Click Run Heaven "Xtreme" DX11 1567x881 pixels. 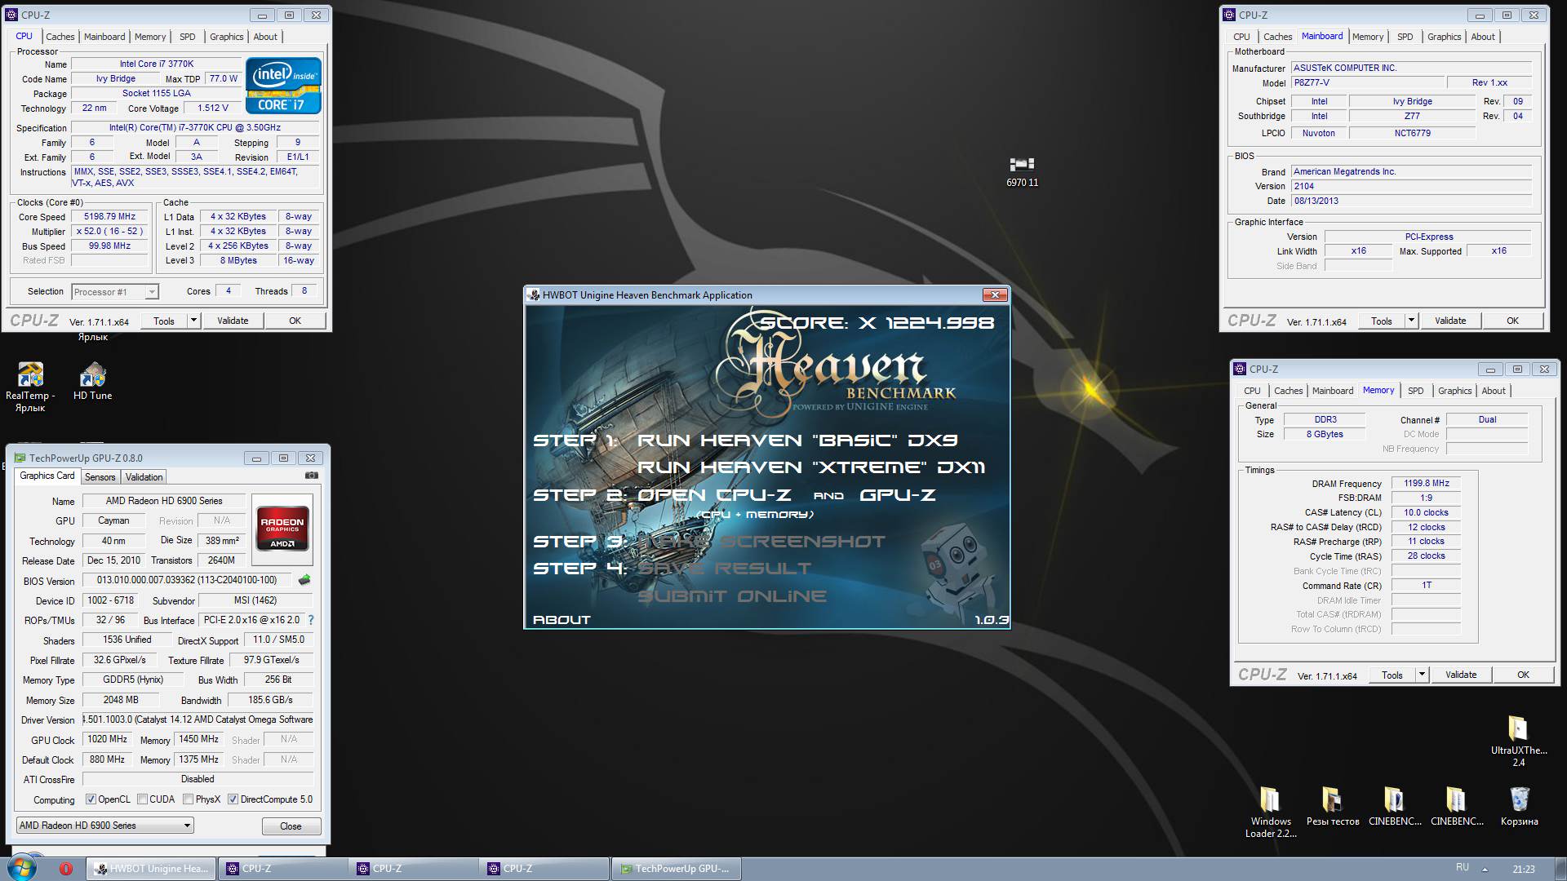point(811,467)
